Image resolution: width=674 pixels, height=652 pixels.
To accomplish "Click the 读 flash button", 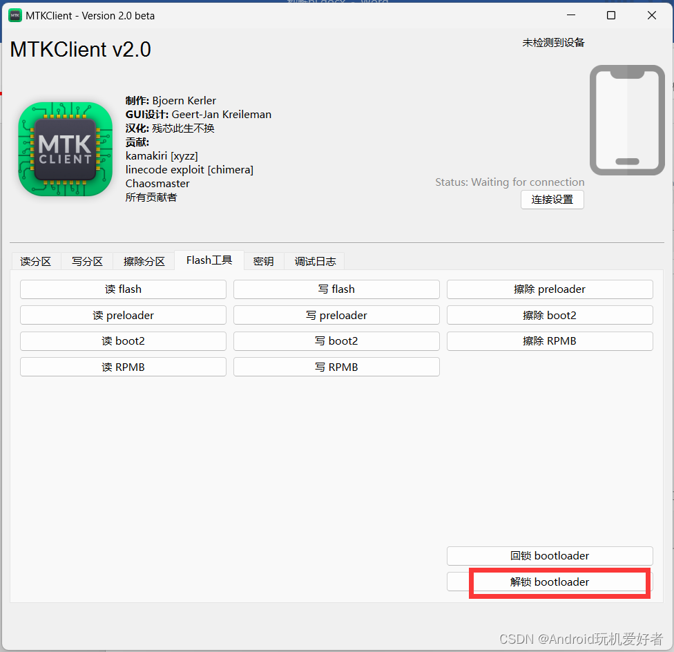I will 123,289.
